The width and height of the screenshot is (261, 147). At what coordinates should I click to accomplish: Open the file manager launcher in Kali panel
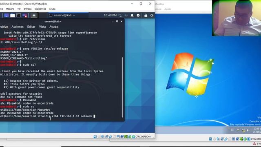pos(13,16)
